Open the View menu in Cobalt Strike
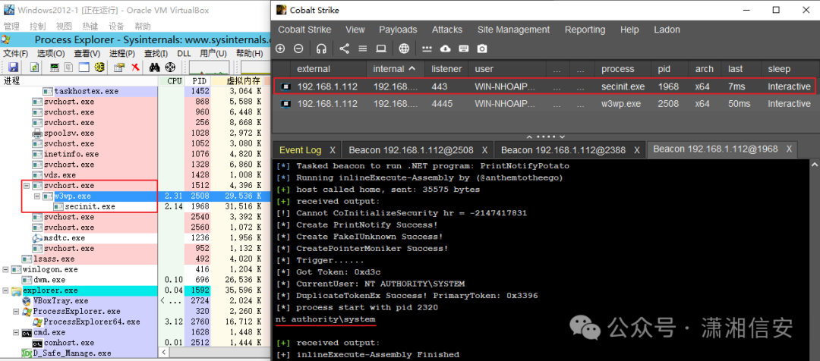The width and height of the screenshot is (820, 361). (355, 30)
